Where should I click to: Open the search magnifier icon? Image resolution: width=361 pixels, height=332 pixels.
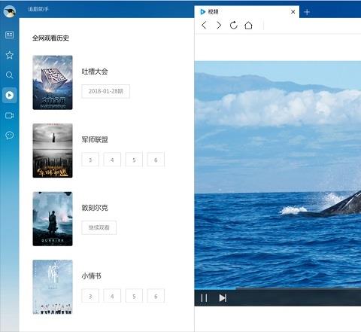[10, 75]
